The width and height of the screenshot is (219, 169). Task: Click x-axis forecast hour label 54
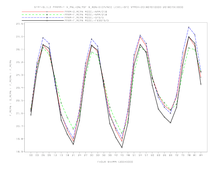140,155
